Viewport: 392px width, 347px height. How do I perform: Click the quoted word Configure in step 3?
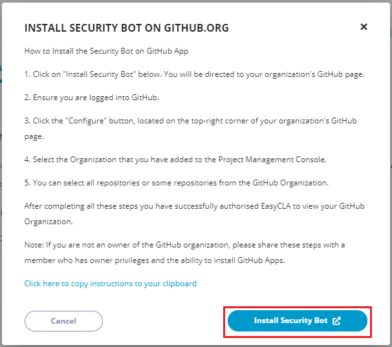(x=86, y=121)
